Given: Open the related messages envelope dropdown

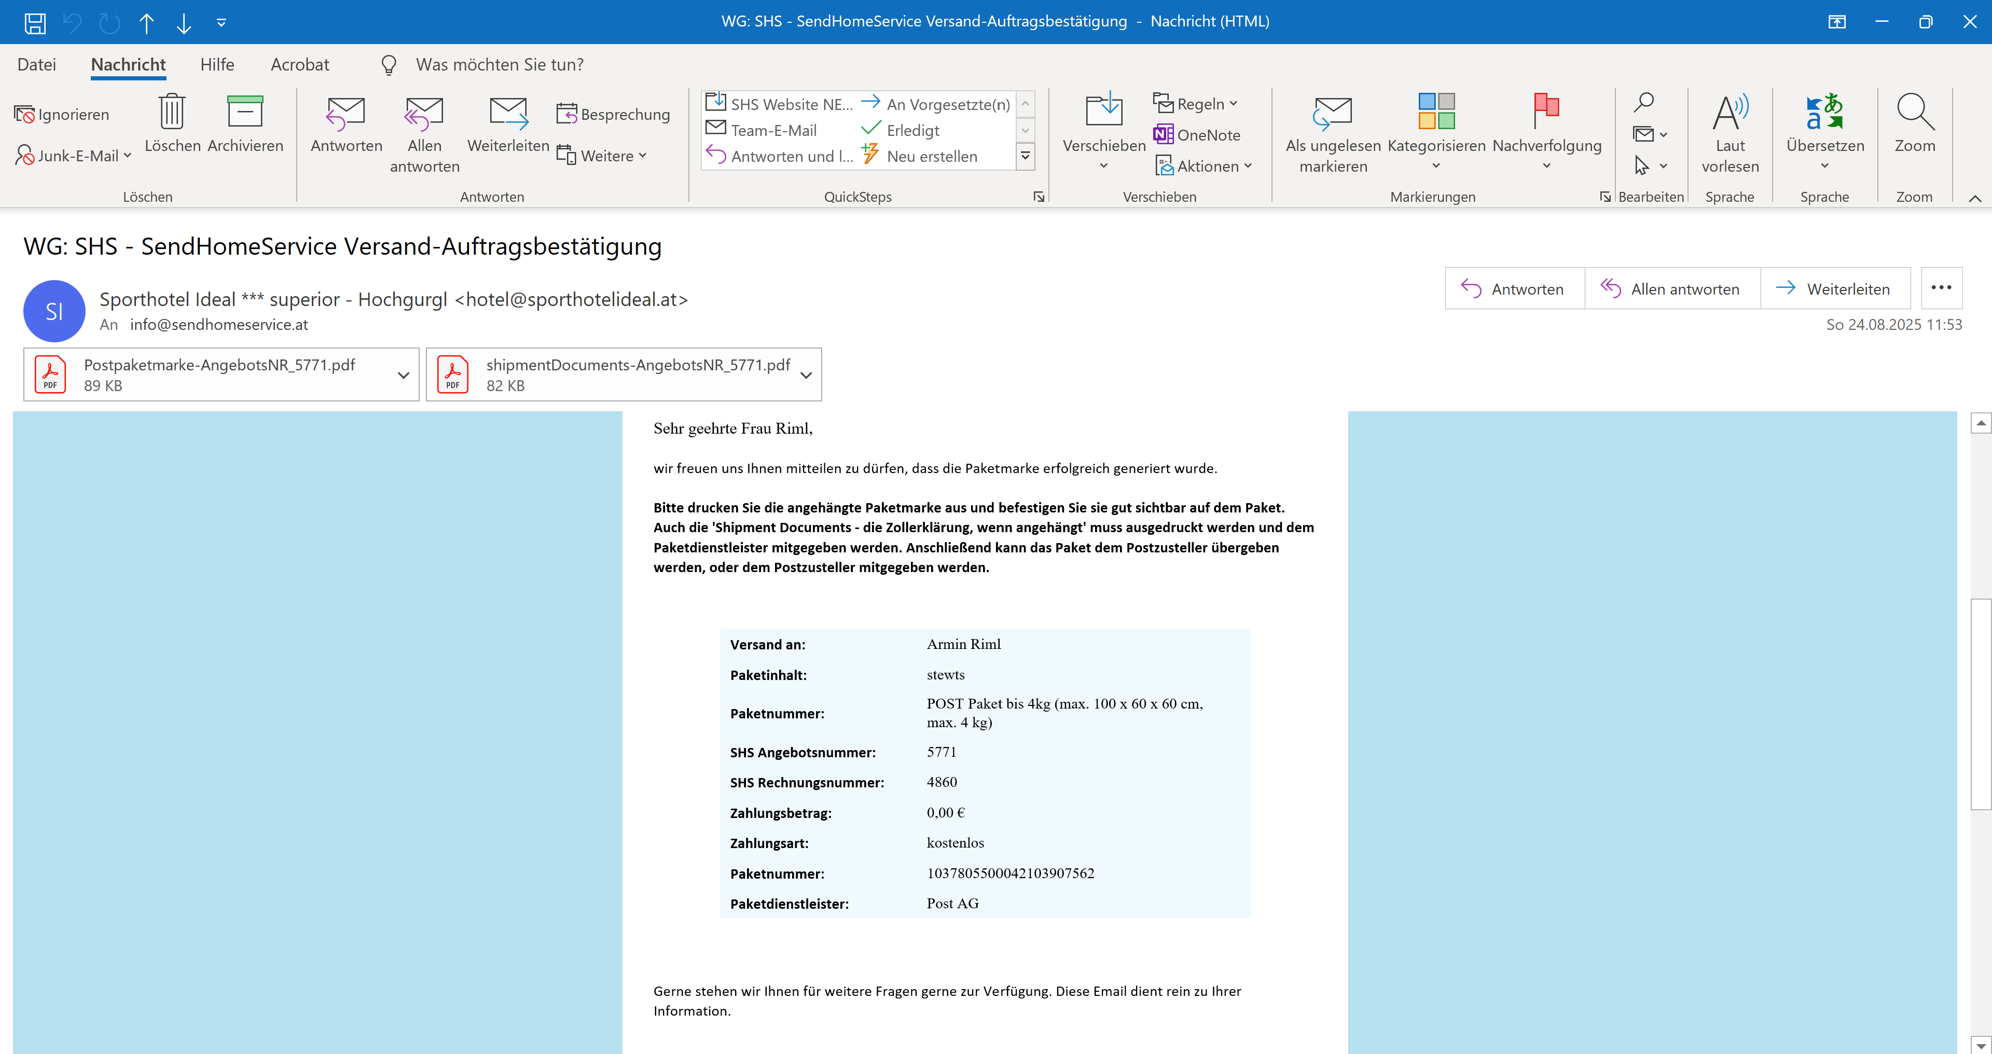Looking at the screenshot, I should (x=1650, y=134).
